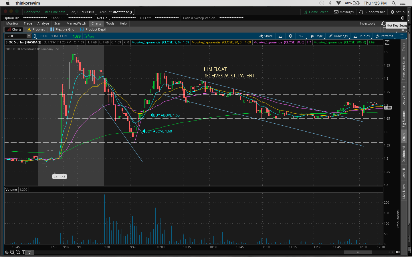The image size is (412, 257).
Task: Click the symbol link clipboard icon
Action: (x=35, y=36)
